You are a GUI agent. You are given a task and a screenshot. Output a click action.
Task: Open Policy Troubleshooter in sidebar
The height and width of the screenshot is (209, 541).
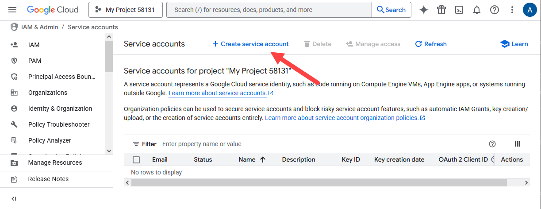coord(59,124)
